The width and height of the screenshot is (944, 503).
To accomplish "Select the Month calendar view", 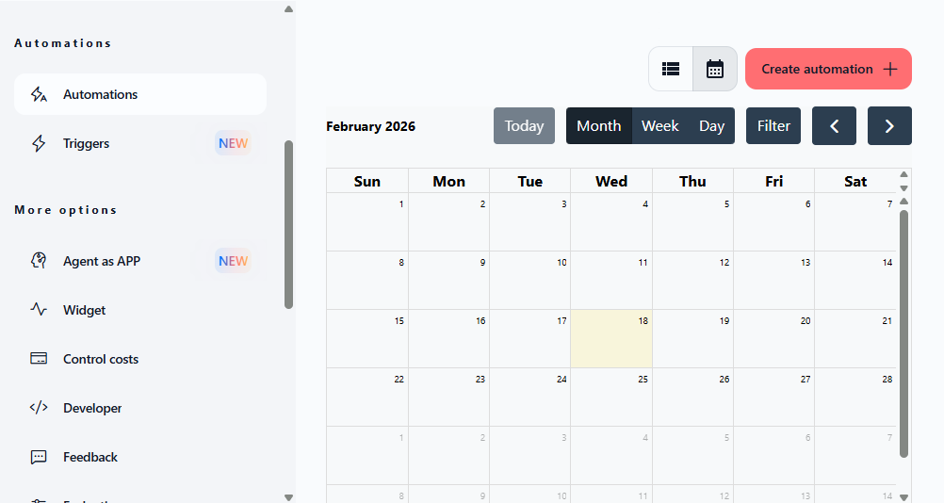I will (x=598, y=126).
